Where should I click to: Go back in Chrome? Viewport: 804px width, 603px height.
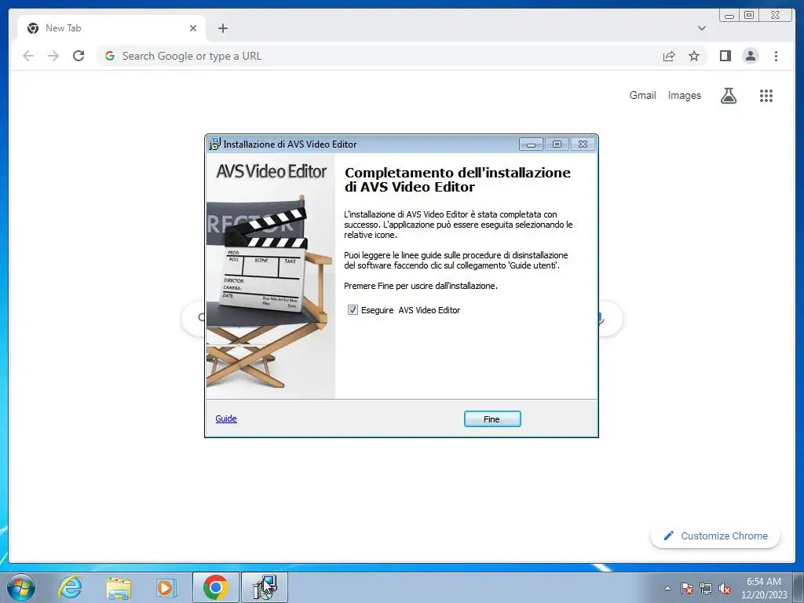[x=28, y=56]
